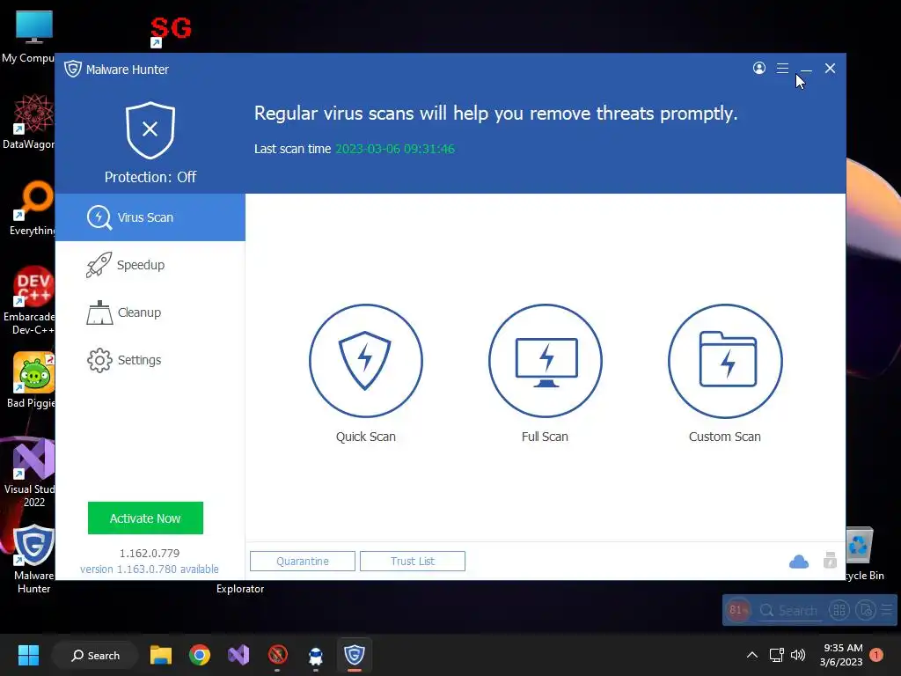This screenshot has height=676, width=901.
Task: Minimize the Malware Hunter window
Action: [x=806, y=69]
